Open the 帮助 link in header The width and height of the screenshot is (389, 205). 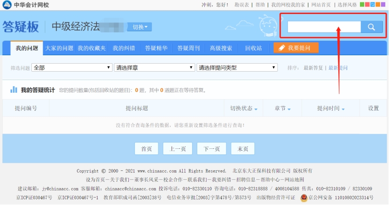(x=260, y=5)
